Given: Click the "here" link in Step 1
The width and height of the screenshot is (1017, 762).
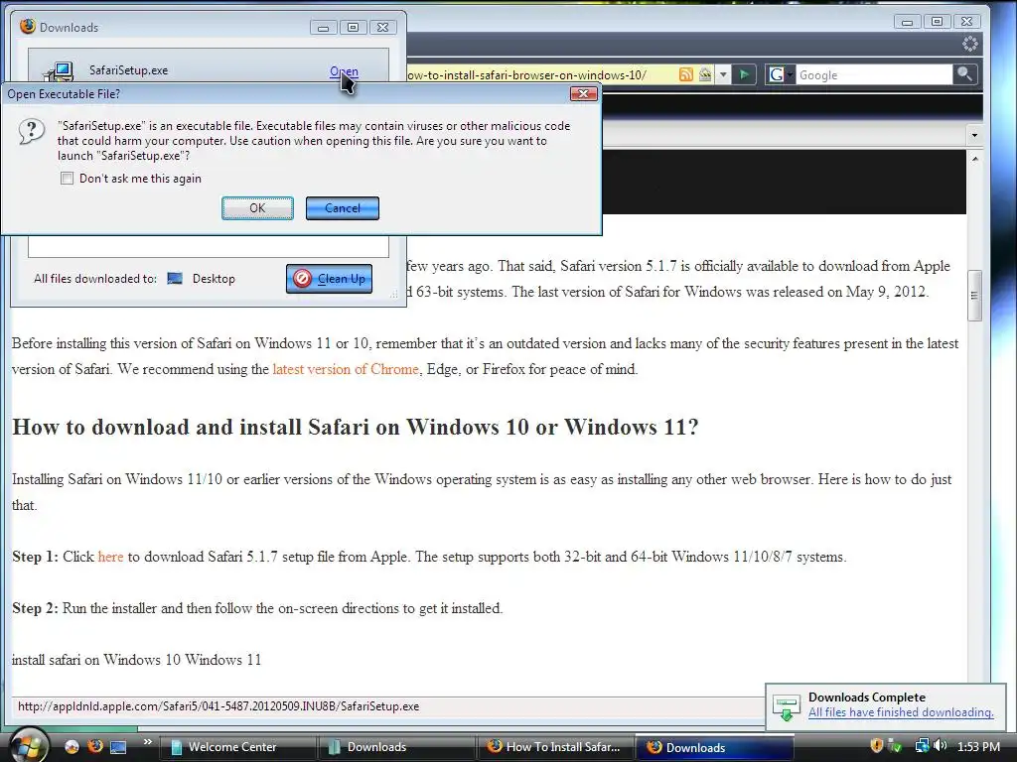Looking at the screenshot, I should click(110, 557).
